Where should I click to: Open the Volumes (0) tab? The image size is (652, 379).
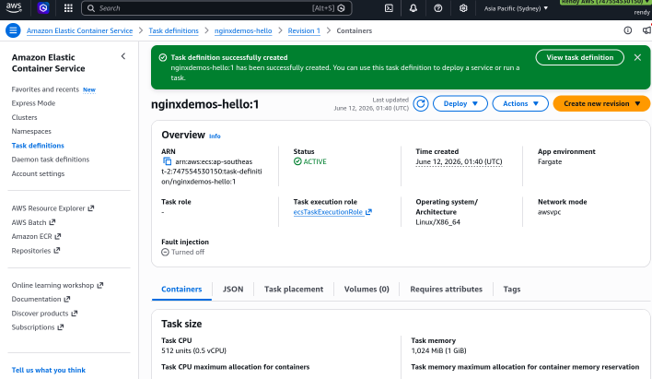[367, 289]
